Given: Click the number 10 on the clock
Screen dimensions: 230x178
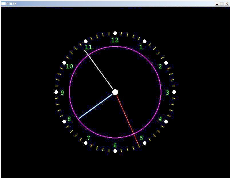Looking at the screenshot, I should coord(70,66).
